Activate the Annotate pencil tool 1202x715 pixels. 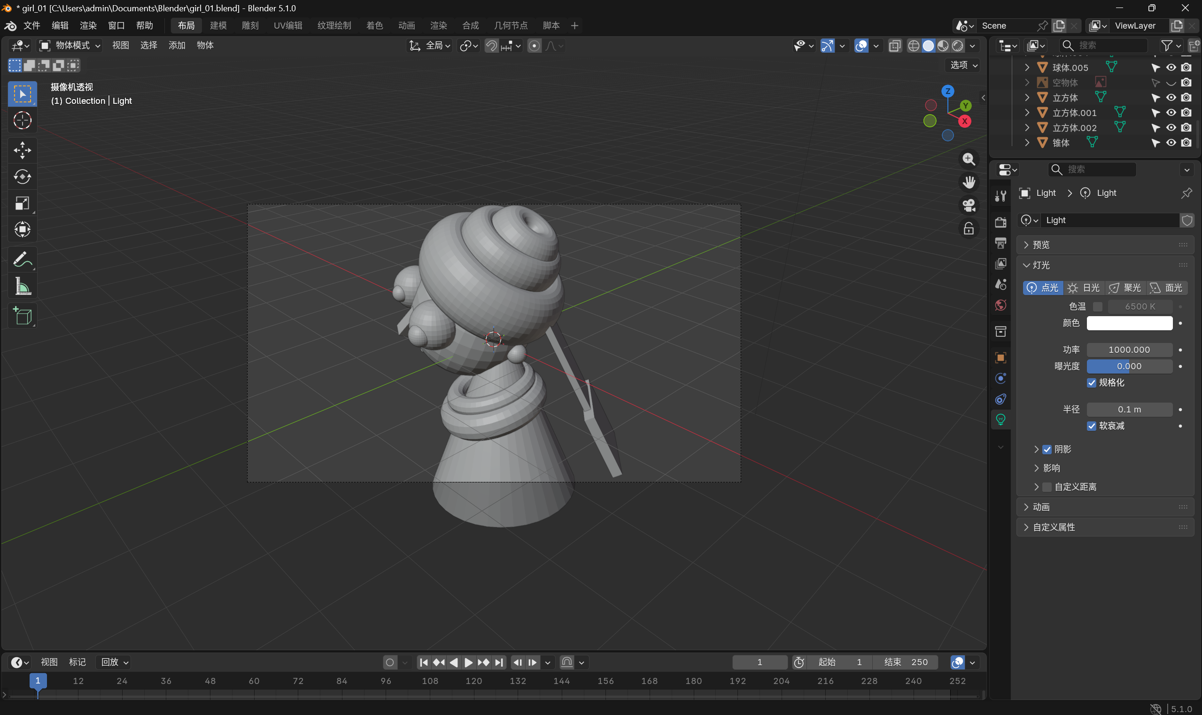point(22,260)
